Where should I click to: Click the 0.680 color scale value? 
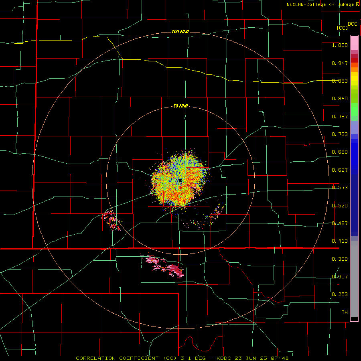coord(340,152)
